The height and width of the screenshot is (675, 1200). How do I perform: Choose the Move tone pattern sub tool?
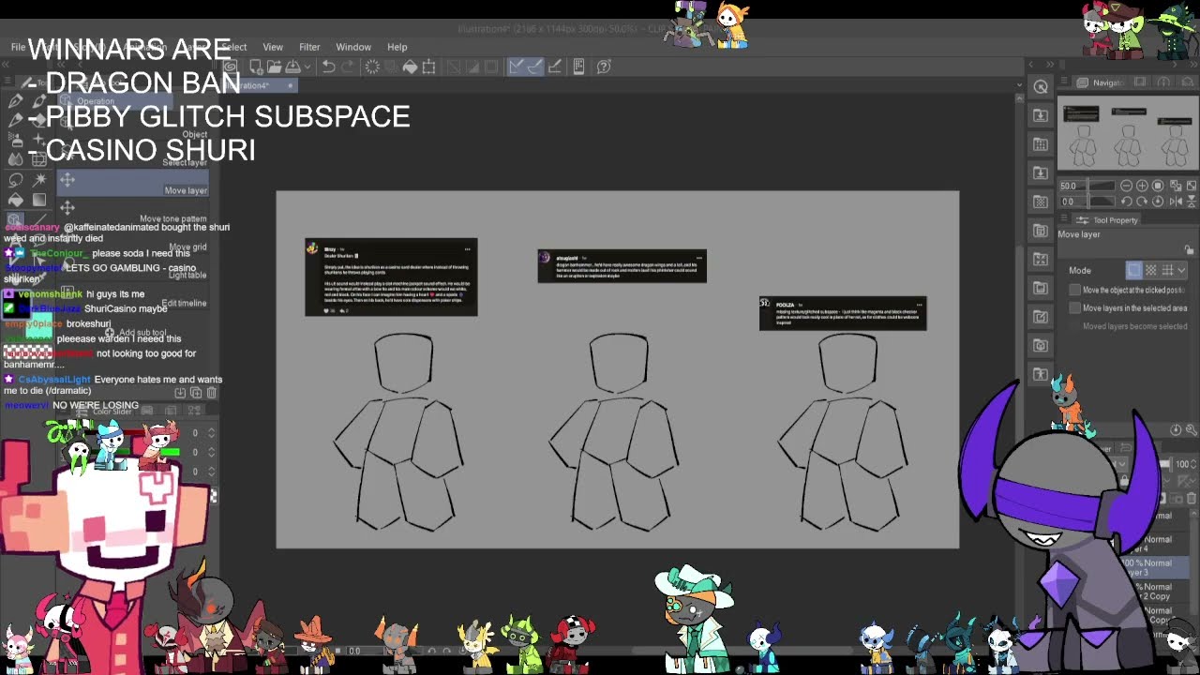[x=134, y=211]
